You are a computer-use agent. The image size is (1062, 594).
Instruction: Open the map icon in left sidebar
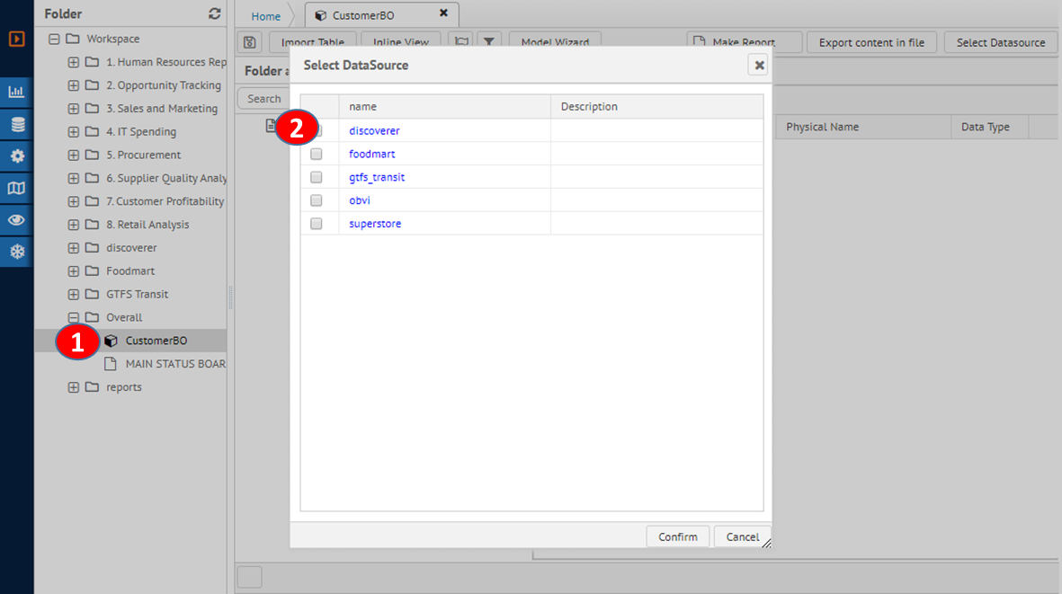[x=16, y=188]
